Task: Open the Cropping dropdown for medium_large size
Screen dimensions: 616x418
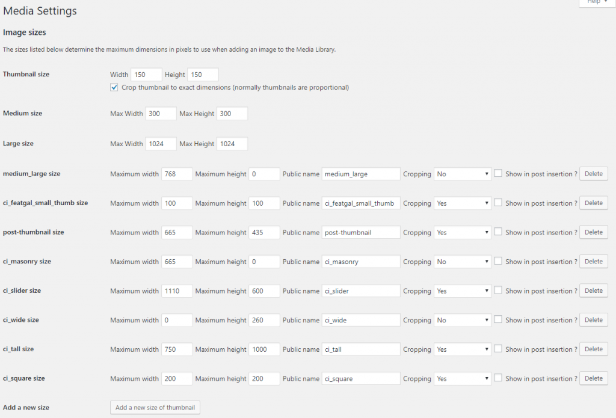Action: (x=462, y=173)
